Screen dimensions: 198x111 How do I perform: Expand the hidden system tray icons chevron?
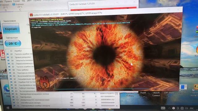point(169,108)
